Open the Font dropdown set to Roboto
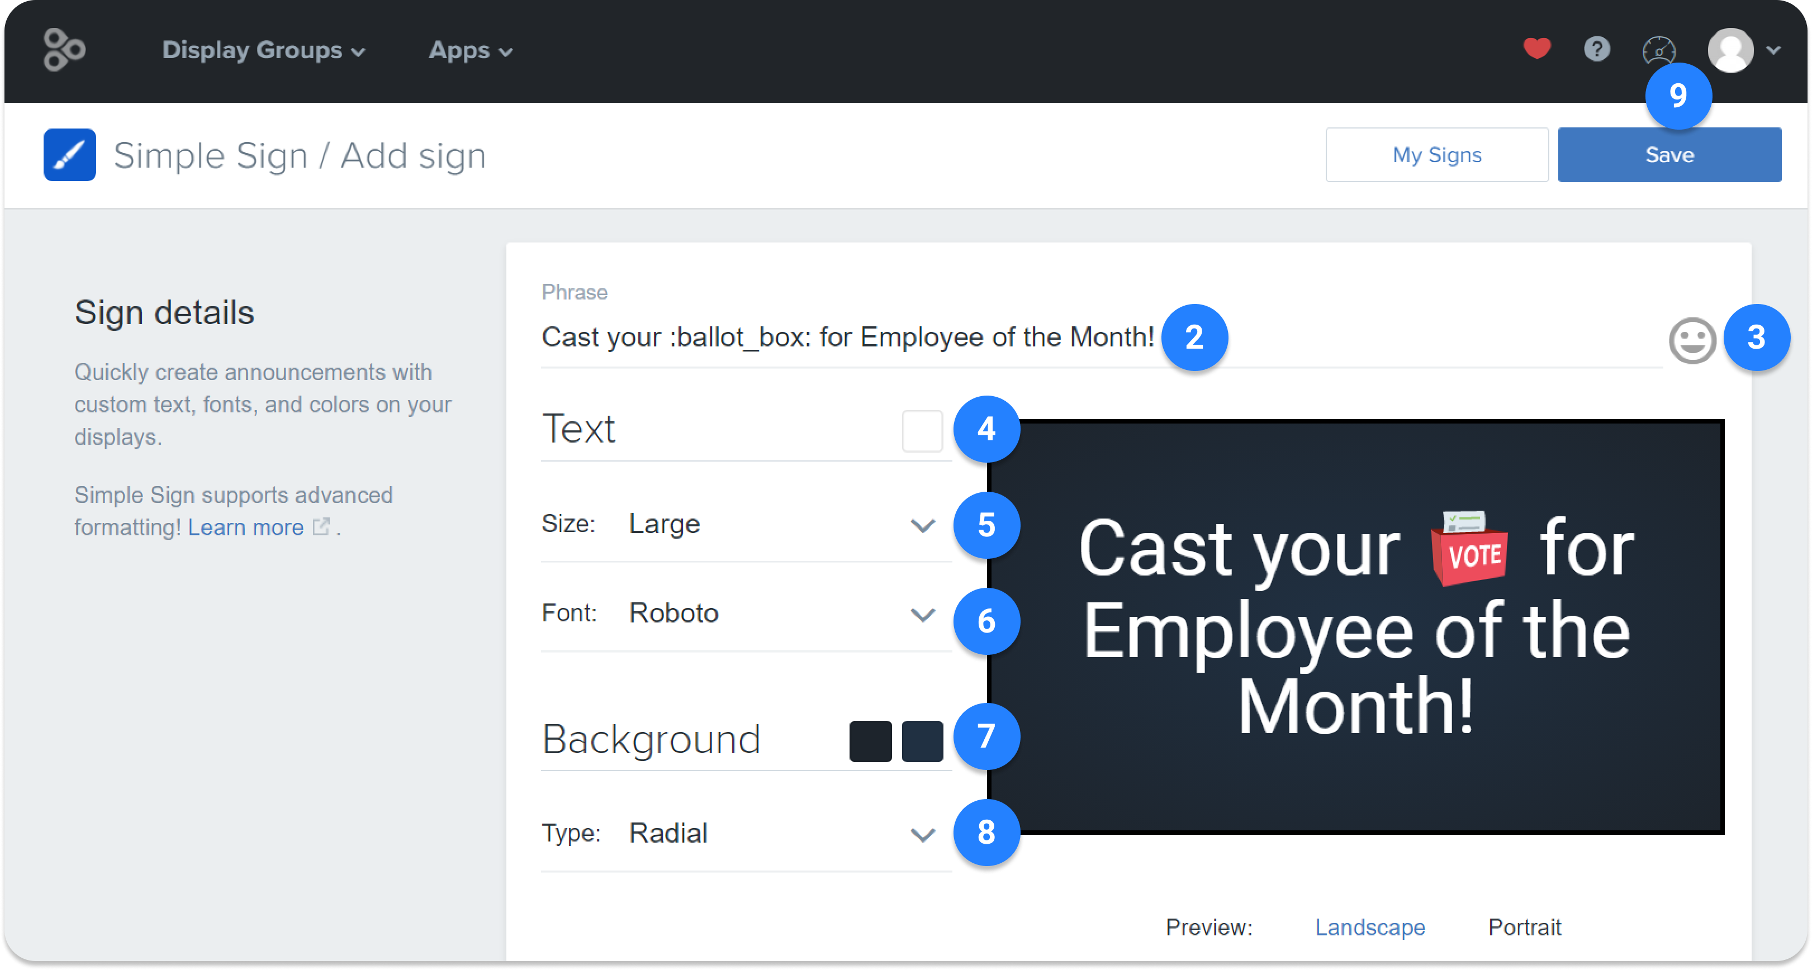The height and width of the screenshot is (970, 1812). pos(746,614)
